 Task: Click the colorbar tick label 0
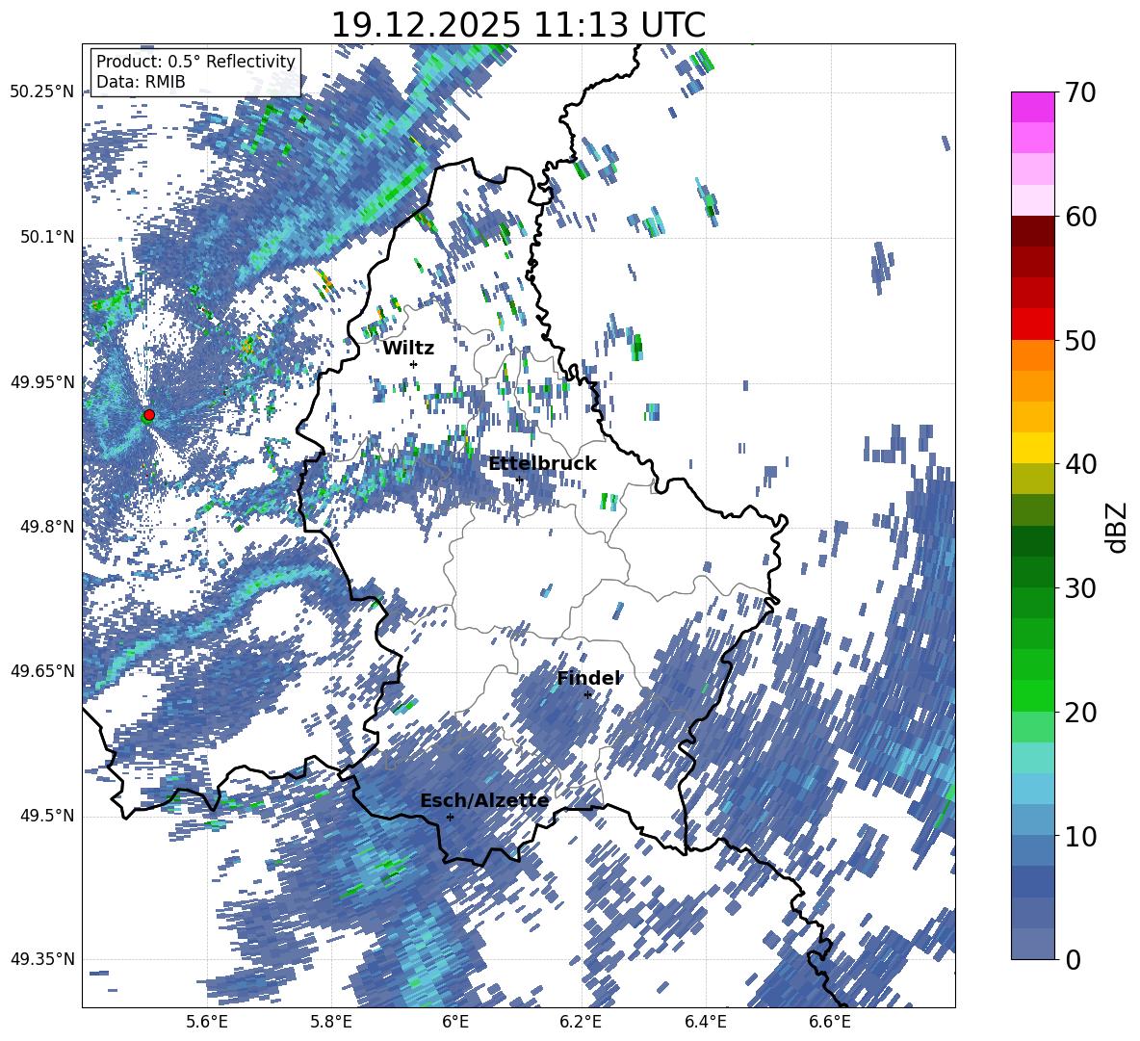(1073, 959)
